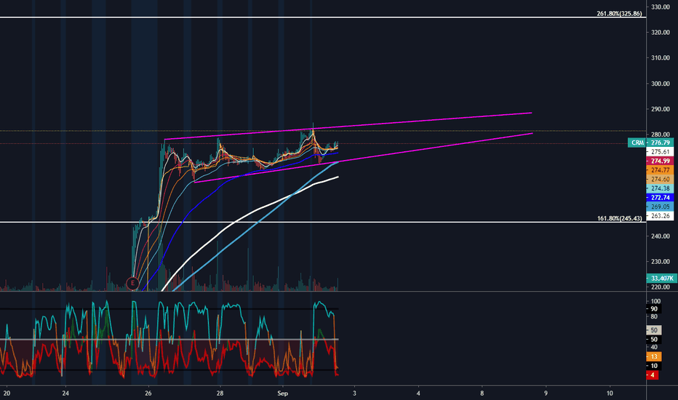Image resolution: width=678 pixels, height=400 pixels.
Task: Click the 275.61 white price label
Action: click(660, 152)
